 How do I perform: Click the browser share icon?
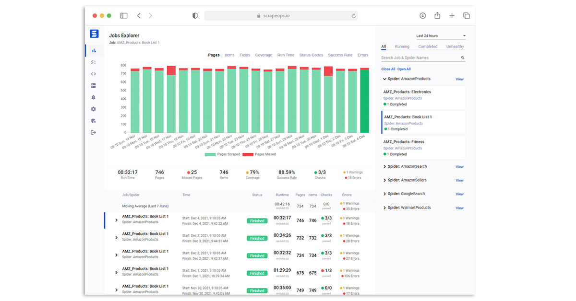(x=437, y=16)
